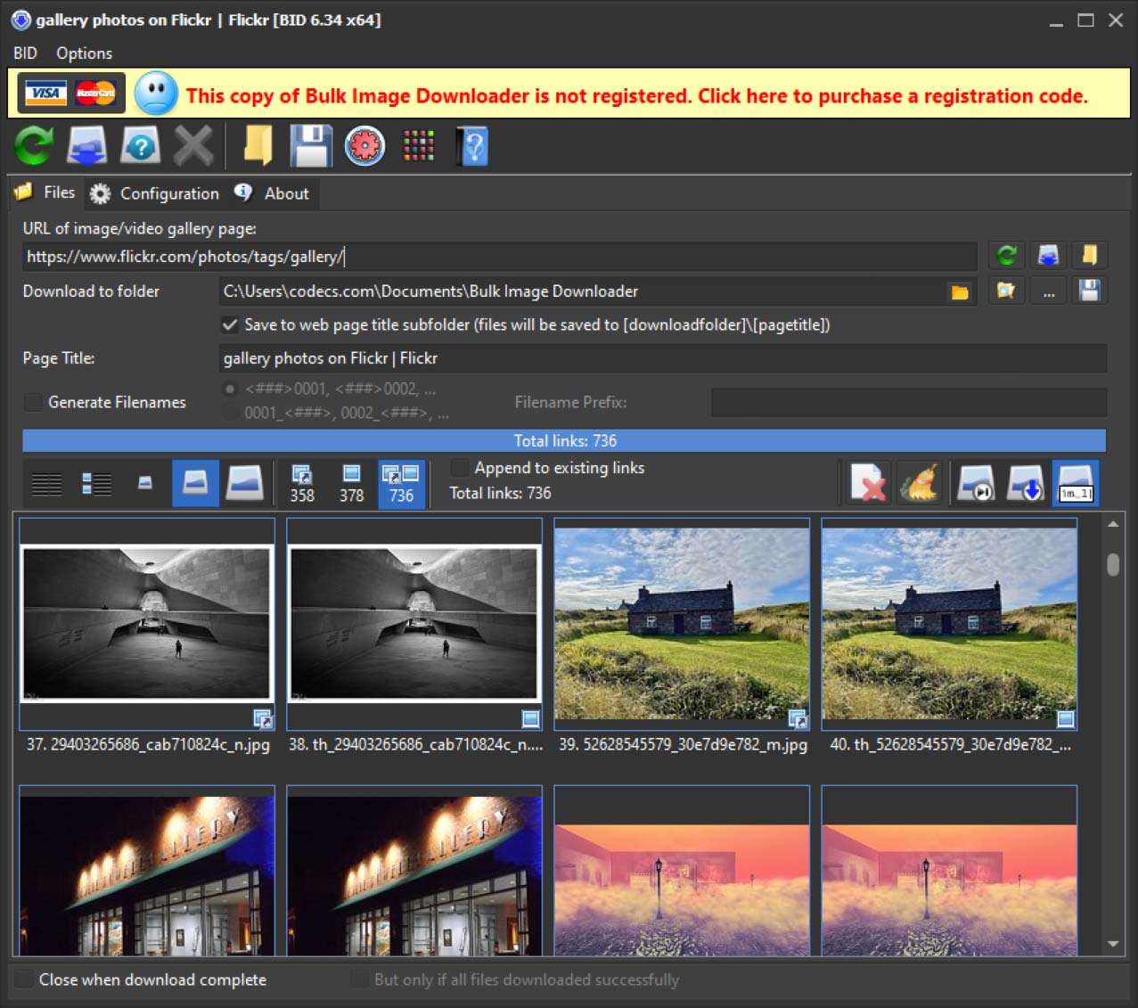Switch to the Configuration tab
This screenshot has width=1138, height=1008.
tap(155, 193)
